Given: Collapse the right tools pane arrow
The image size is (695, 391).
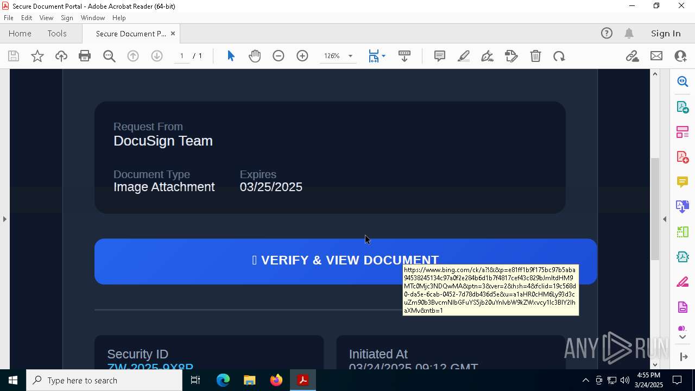Looking at the screenshot, I should pos(665,219).
